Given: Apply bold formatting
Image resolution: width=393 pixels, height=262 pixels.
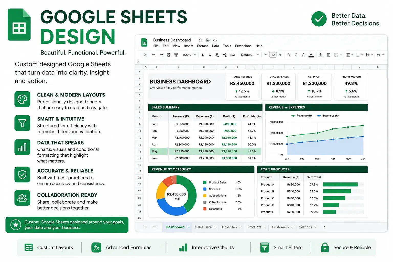Looking at the screenshot, I should pos(288,55).
